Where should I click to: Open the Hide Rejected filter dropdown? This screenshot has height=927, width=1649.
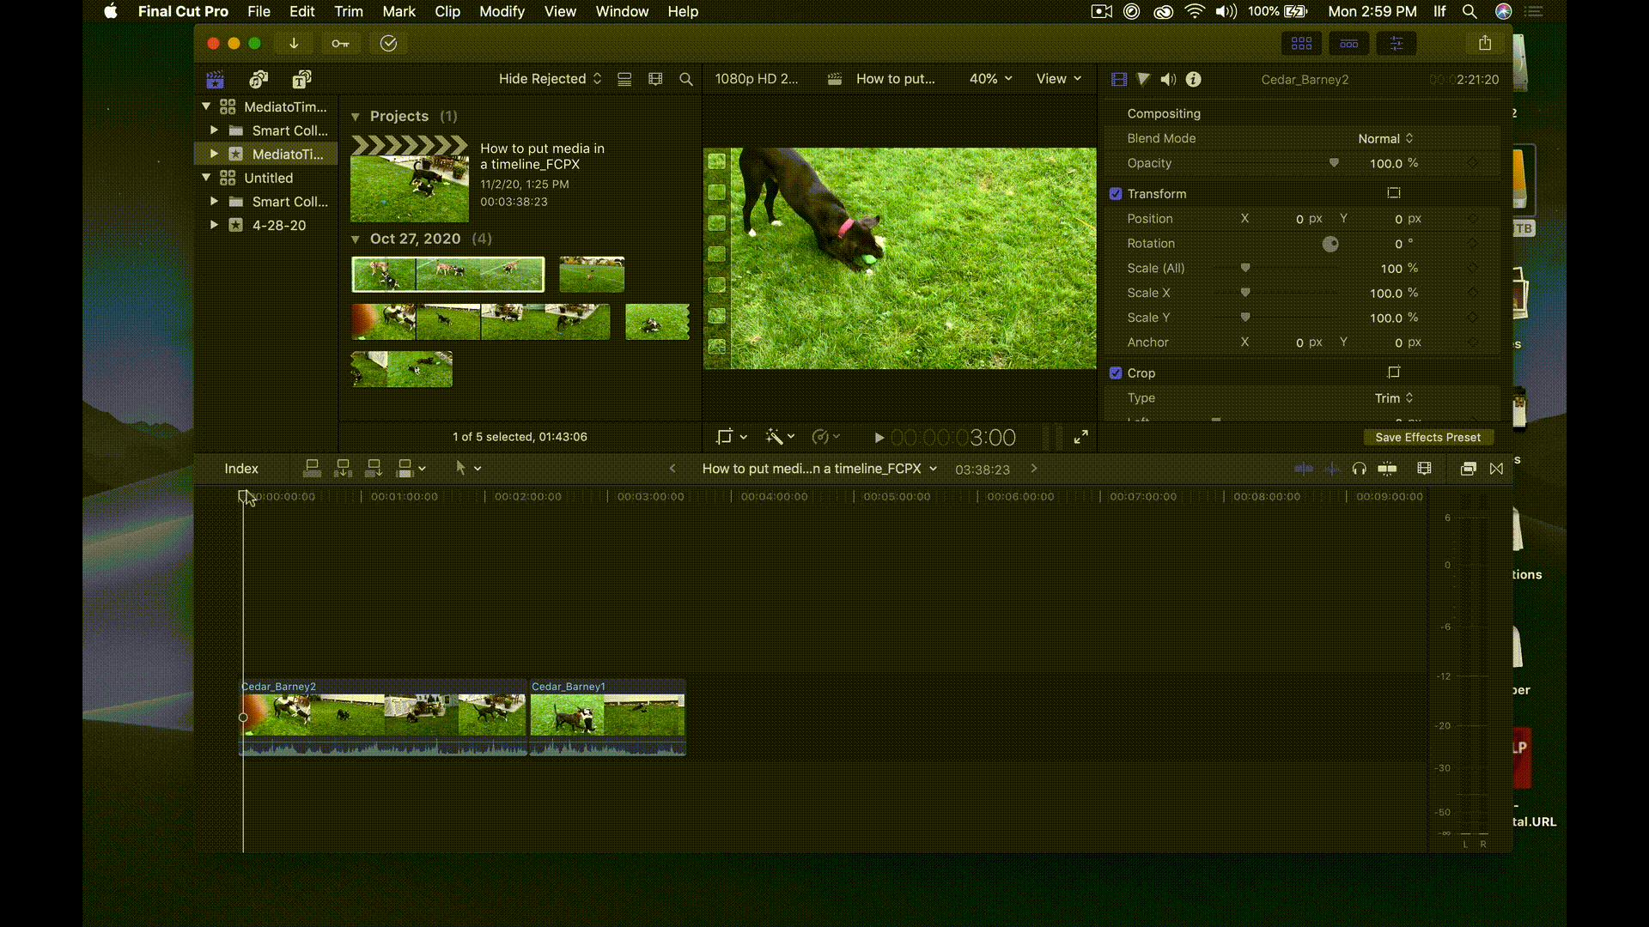point(550,79)
